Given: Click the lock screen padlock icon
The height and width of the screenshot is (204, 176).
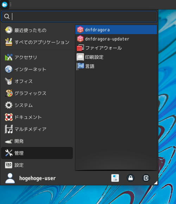Looking at the screenshot, I should (x=131, y=178).
